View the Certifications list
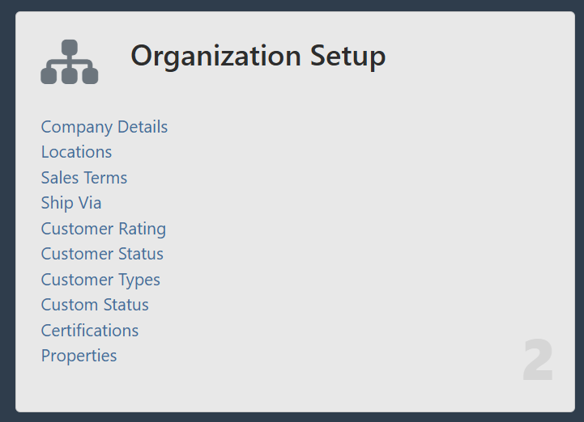Screen dimensions: 584x422 [90, 331]
